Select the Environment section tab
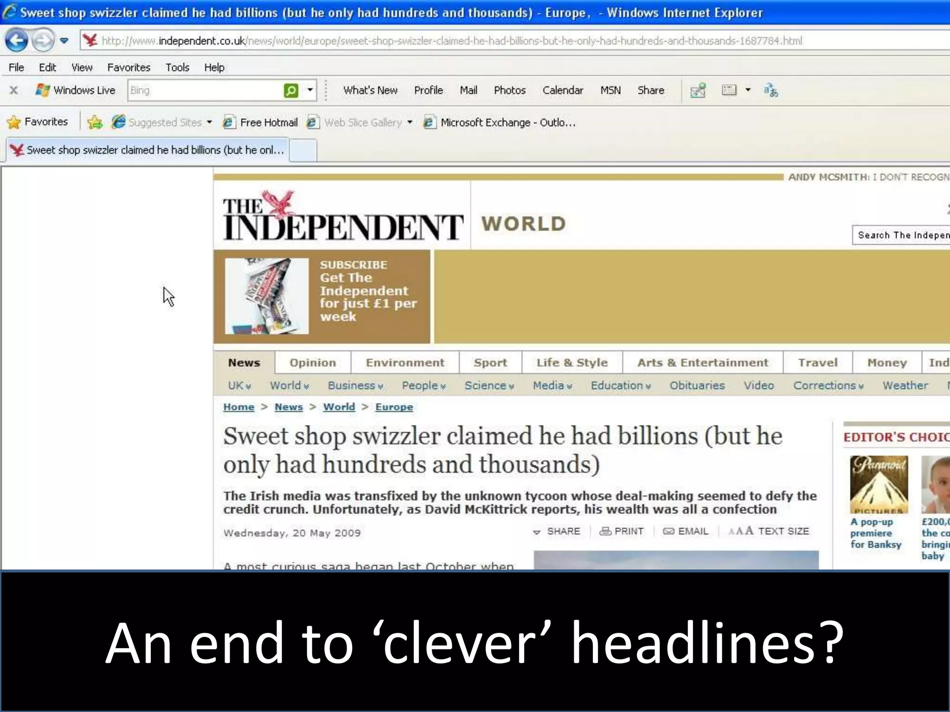The width and height of the screenshot is (950, 712). click(405, 362)
